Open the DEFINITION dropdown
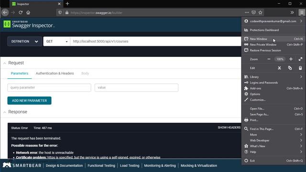The height and width of the screenshot is (172, 306). coord(24,42)
